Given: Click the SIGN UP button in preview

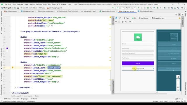Looking at the screenshot, I should (138, 63).
